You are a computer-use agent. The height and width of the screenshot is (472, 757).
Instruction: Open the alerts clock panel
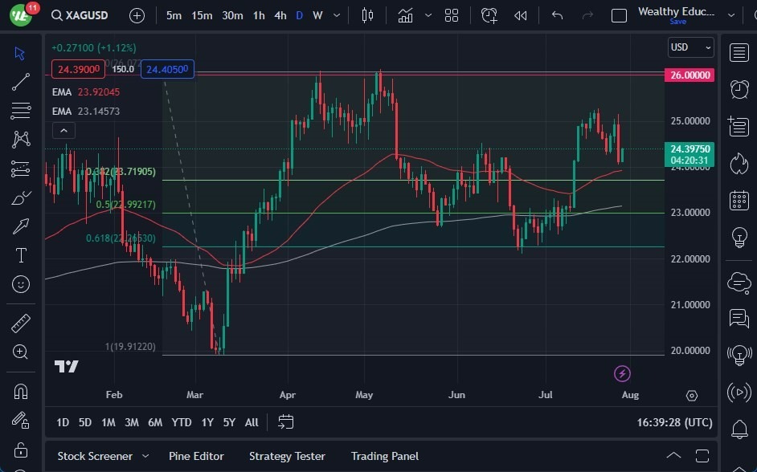point(739,89)
